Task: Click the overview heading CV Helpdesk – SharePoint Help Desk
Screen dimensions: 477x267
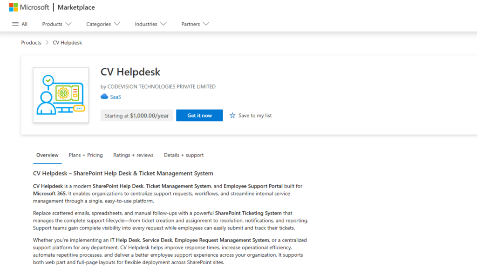Action: (x=123, y=173)
